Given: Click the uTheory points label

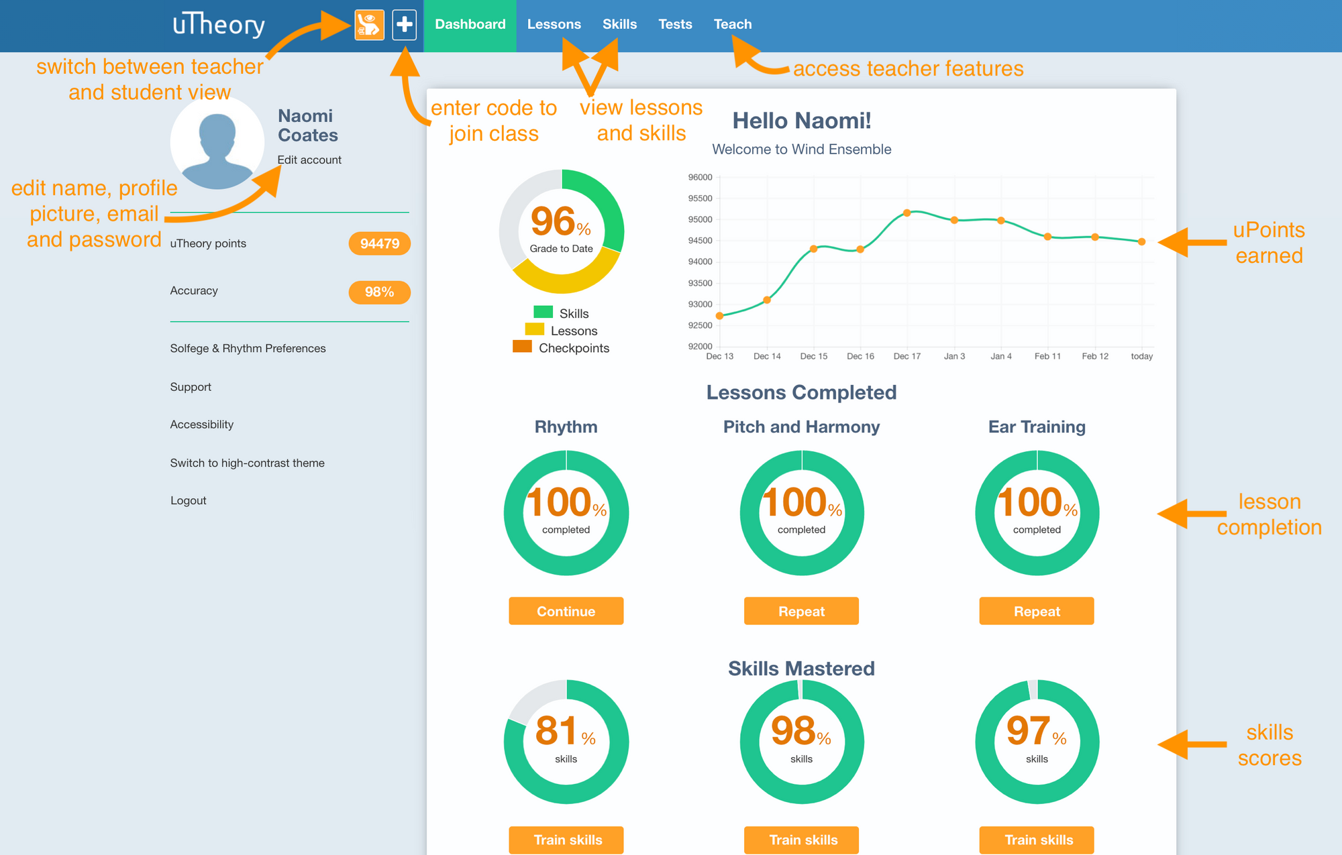Looking at the screenshot, I should (208, 243).
